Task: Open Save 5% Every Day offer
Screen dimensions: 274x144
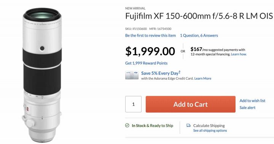Action: 161,73
